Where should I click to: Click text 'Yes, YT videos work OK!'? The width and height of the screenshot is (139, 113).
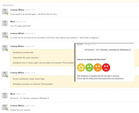point(20,26)
